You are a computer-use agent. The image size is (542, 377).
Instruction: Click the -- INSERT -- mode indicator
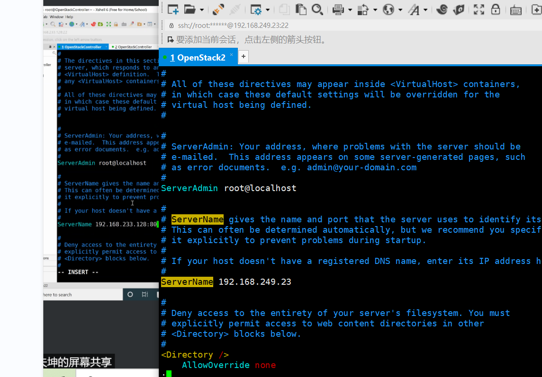(78, 272)
